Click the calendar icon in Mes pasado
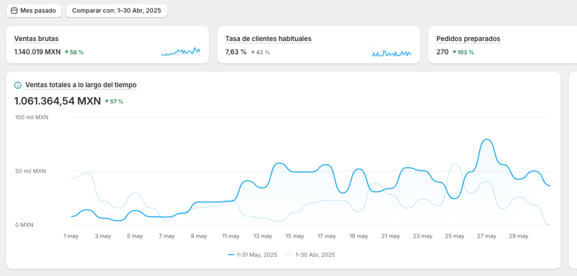 tap(14, 11)
